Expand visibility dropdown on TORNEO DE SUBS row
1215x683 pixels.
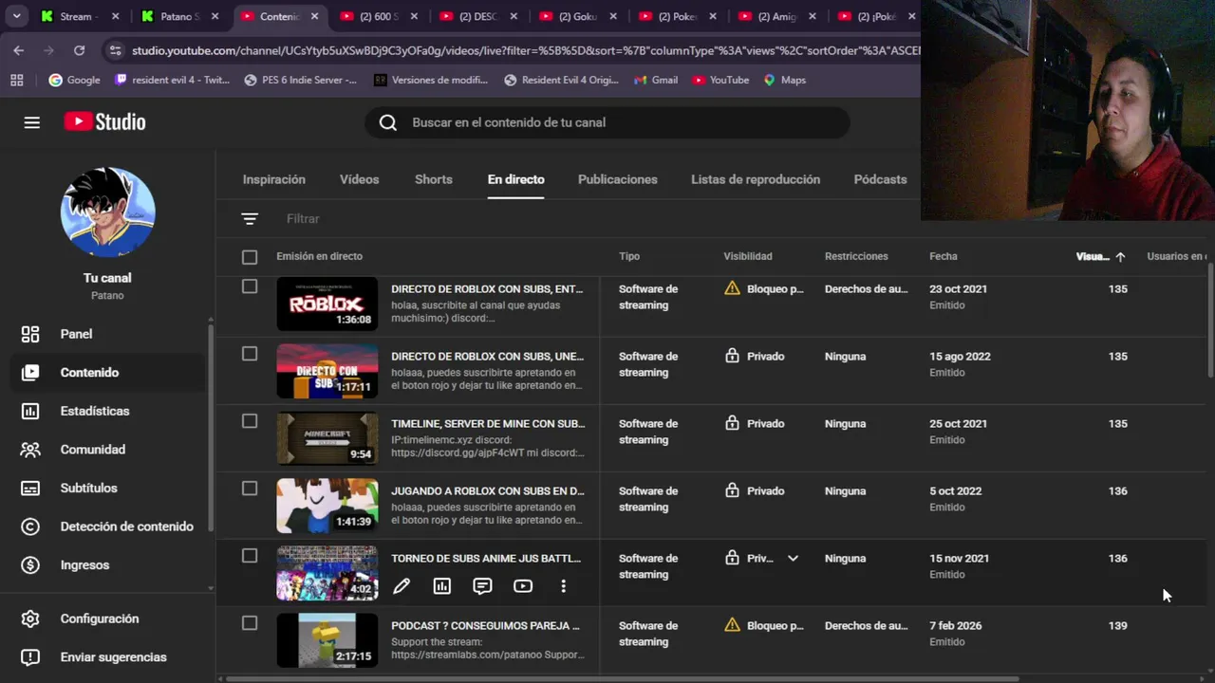point(793,559)
